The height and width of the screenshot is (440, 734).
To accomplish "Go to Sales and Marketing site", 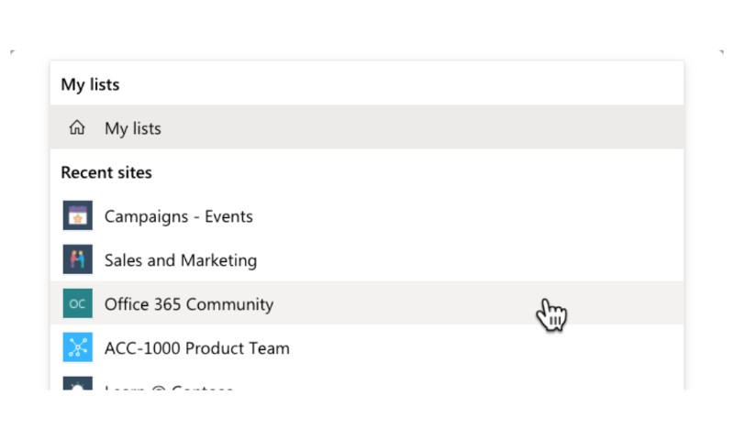I will pos(181,260).
